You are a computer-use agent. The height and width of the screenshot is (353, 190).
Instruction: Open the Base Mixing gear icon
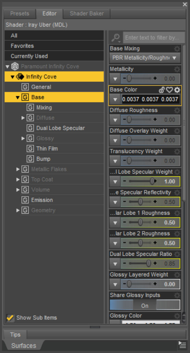click(177, 49)
